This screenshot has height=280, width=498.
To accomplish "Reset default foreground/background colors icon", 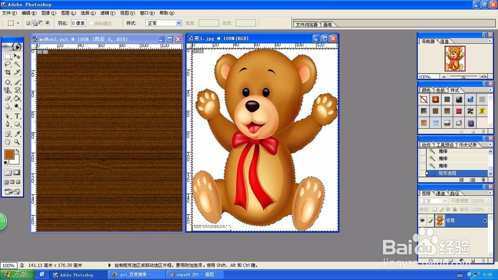I will (5, 163).
